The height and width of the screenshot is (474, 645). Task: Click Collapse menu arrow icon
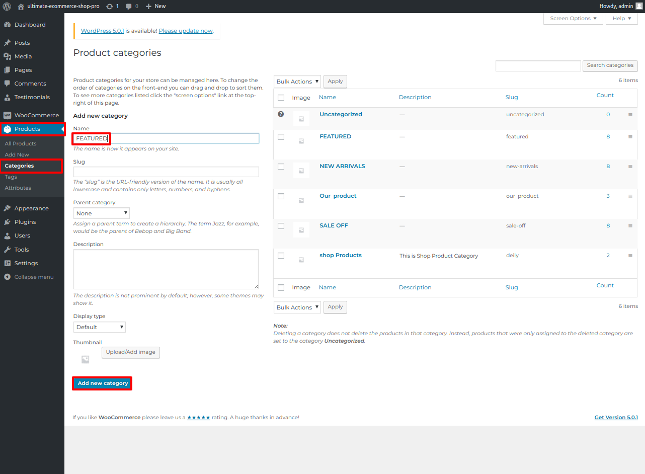7,277
